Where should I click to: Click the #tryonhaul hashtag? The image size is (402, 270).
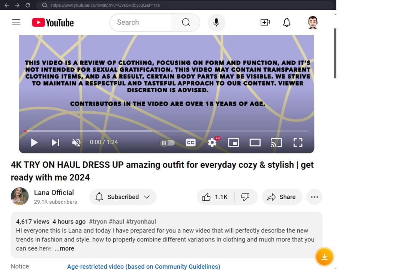[x=141, y=222]
